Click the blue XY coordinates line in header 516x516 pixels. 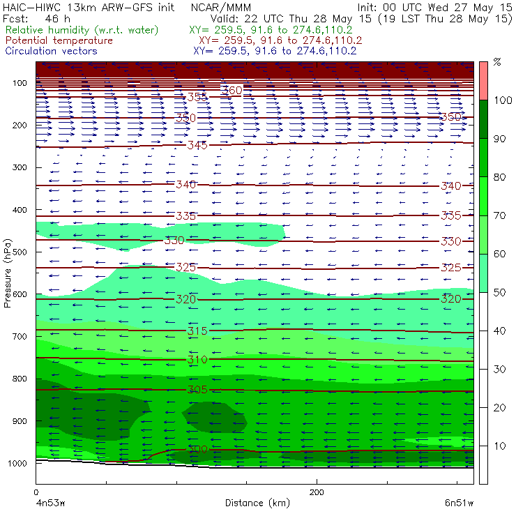275,51
